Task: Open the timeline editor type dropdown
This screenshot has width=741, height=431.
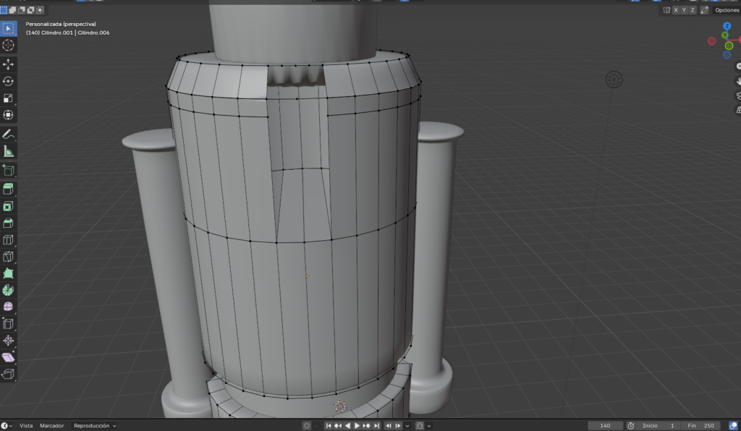Action: [x=7, y=426]
